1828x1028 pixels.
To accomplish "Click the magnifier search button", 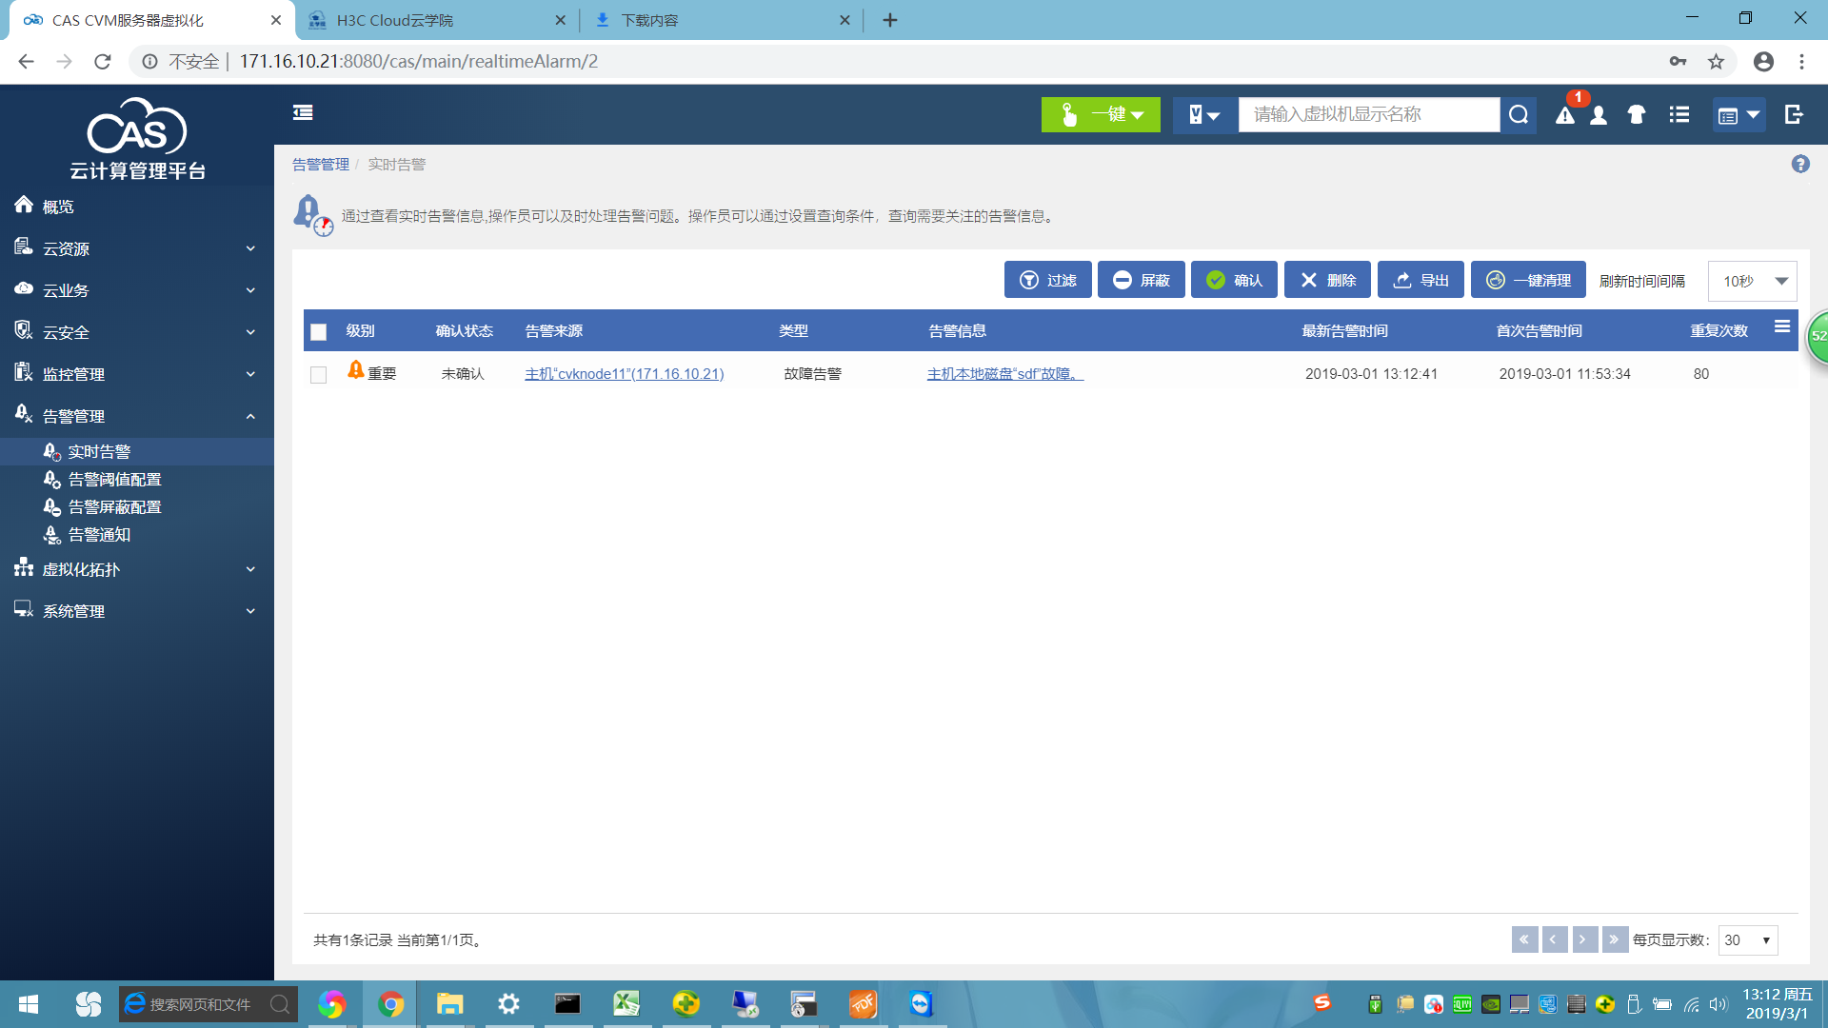I will [1519, 115].
